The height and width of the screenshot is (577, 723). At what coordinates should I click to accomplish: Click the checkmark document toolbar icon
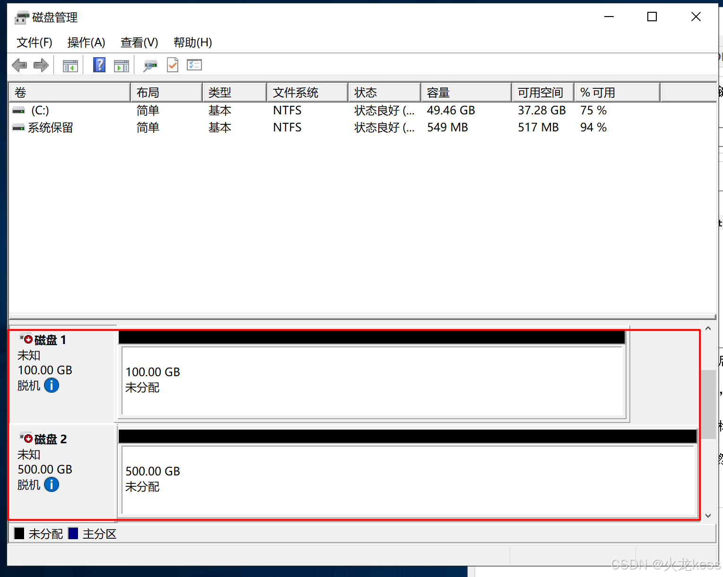click(173, 65)
